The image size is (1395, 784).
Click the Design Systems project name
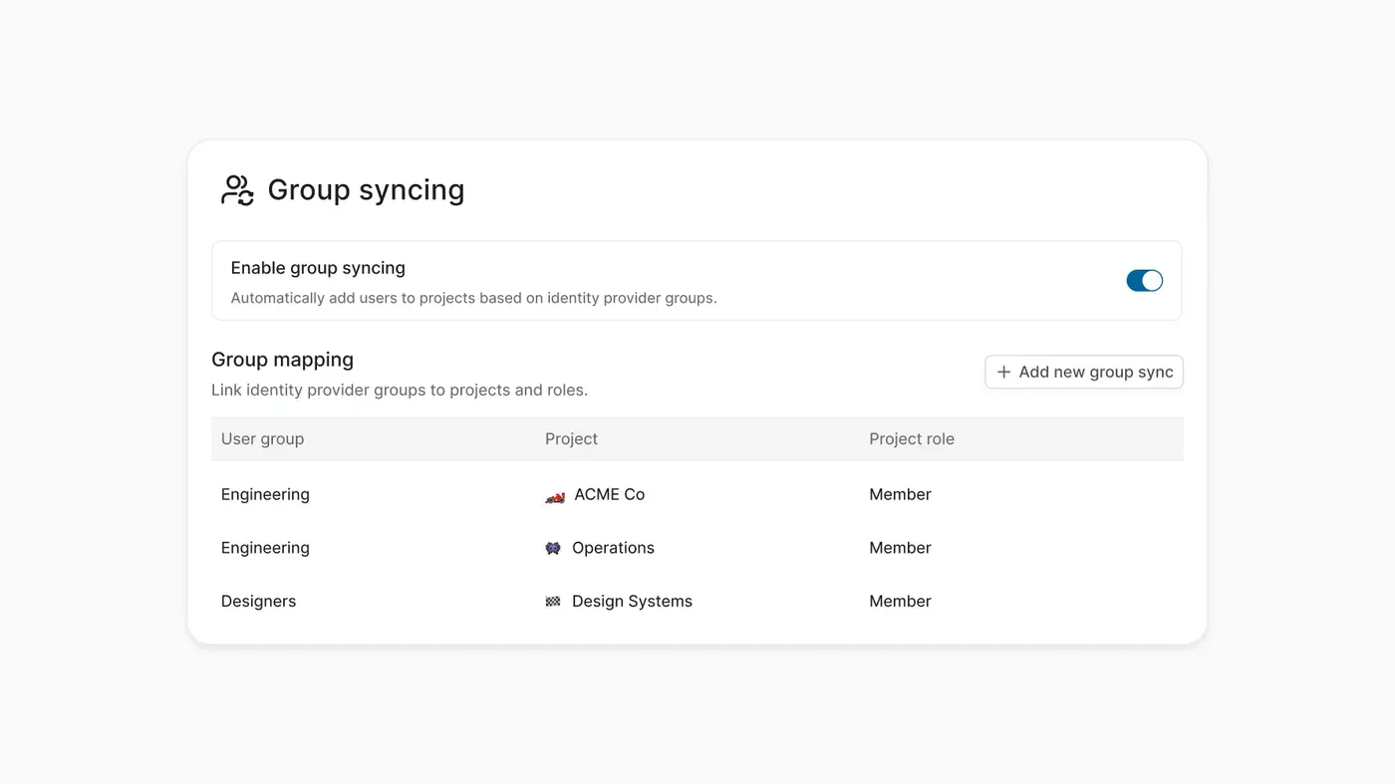(x=633, y=602)
